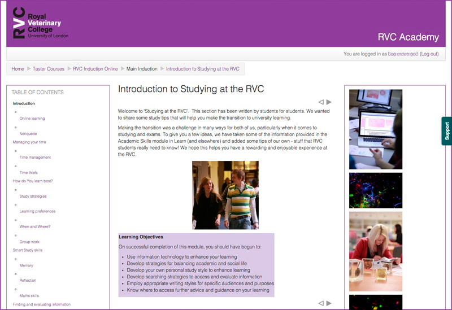Screen dimensions: 452x310
Task: Open How do You learn best? section
Action: click(x=33, y=181)
